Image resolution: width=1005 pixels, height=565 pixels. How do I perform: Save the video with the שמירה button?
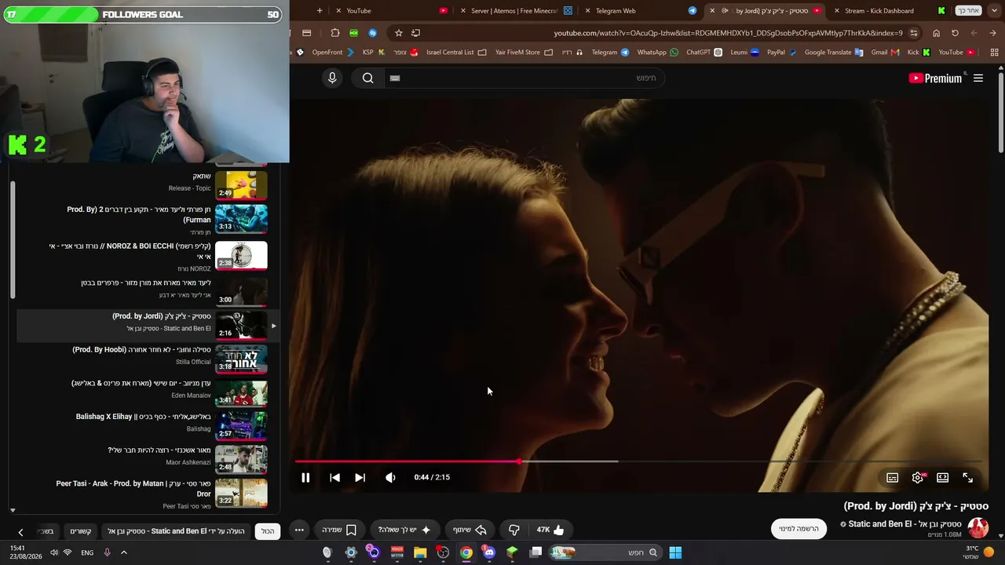[x=339, y=530]
